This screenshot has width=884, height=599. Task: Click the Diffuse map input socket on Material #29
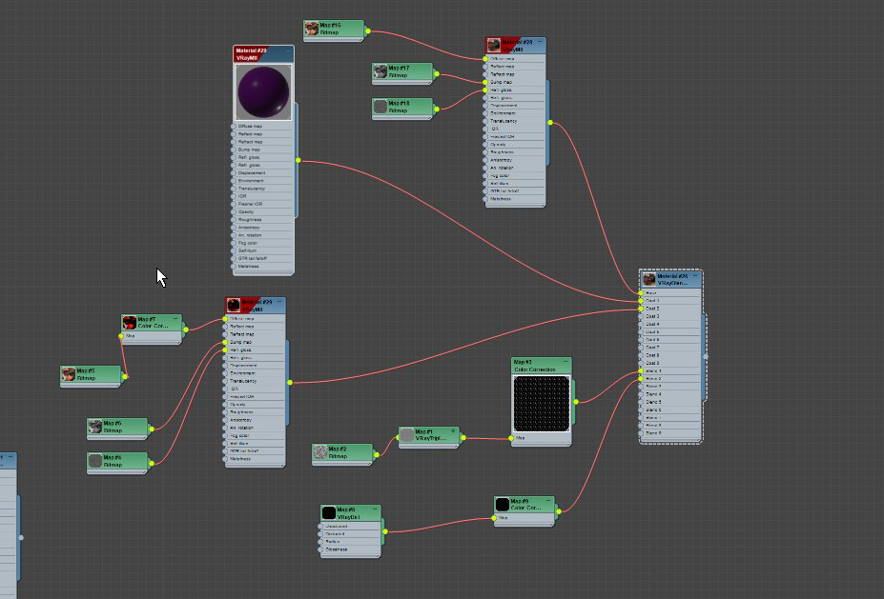tap(225, 319)
